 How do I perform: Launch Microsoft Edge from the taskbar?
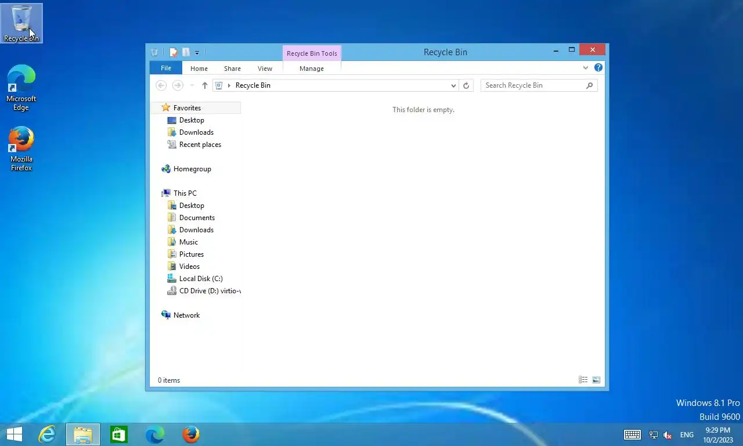(x=154, y=434)
